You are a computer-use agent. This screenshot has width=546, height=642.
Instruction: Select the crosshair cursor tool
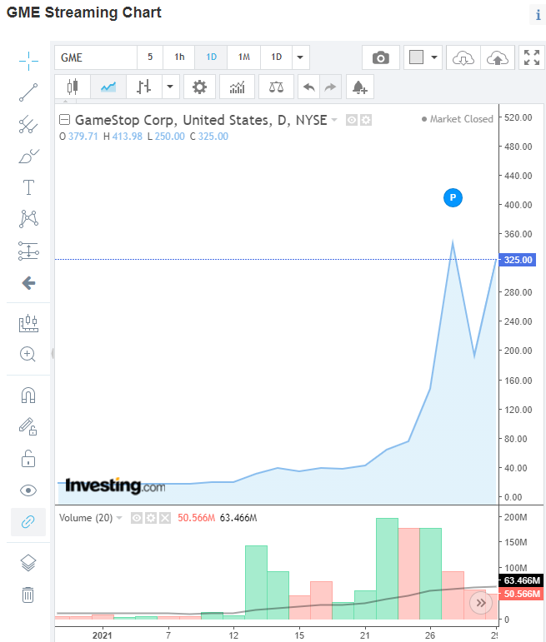coord(28,62)
